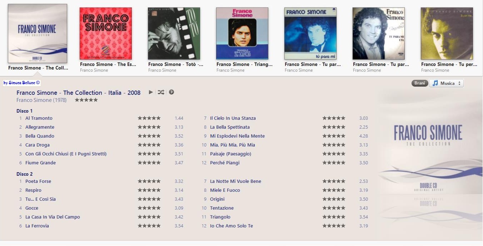This screenshot has height=246, width=483.
Task: Click the music note Musica icon
Action: [x=435, y=83]
